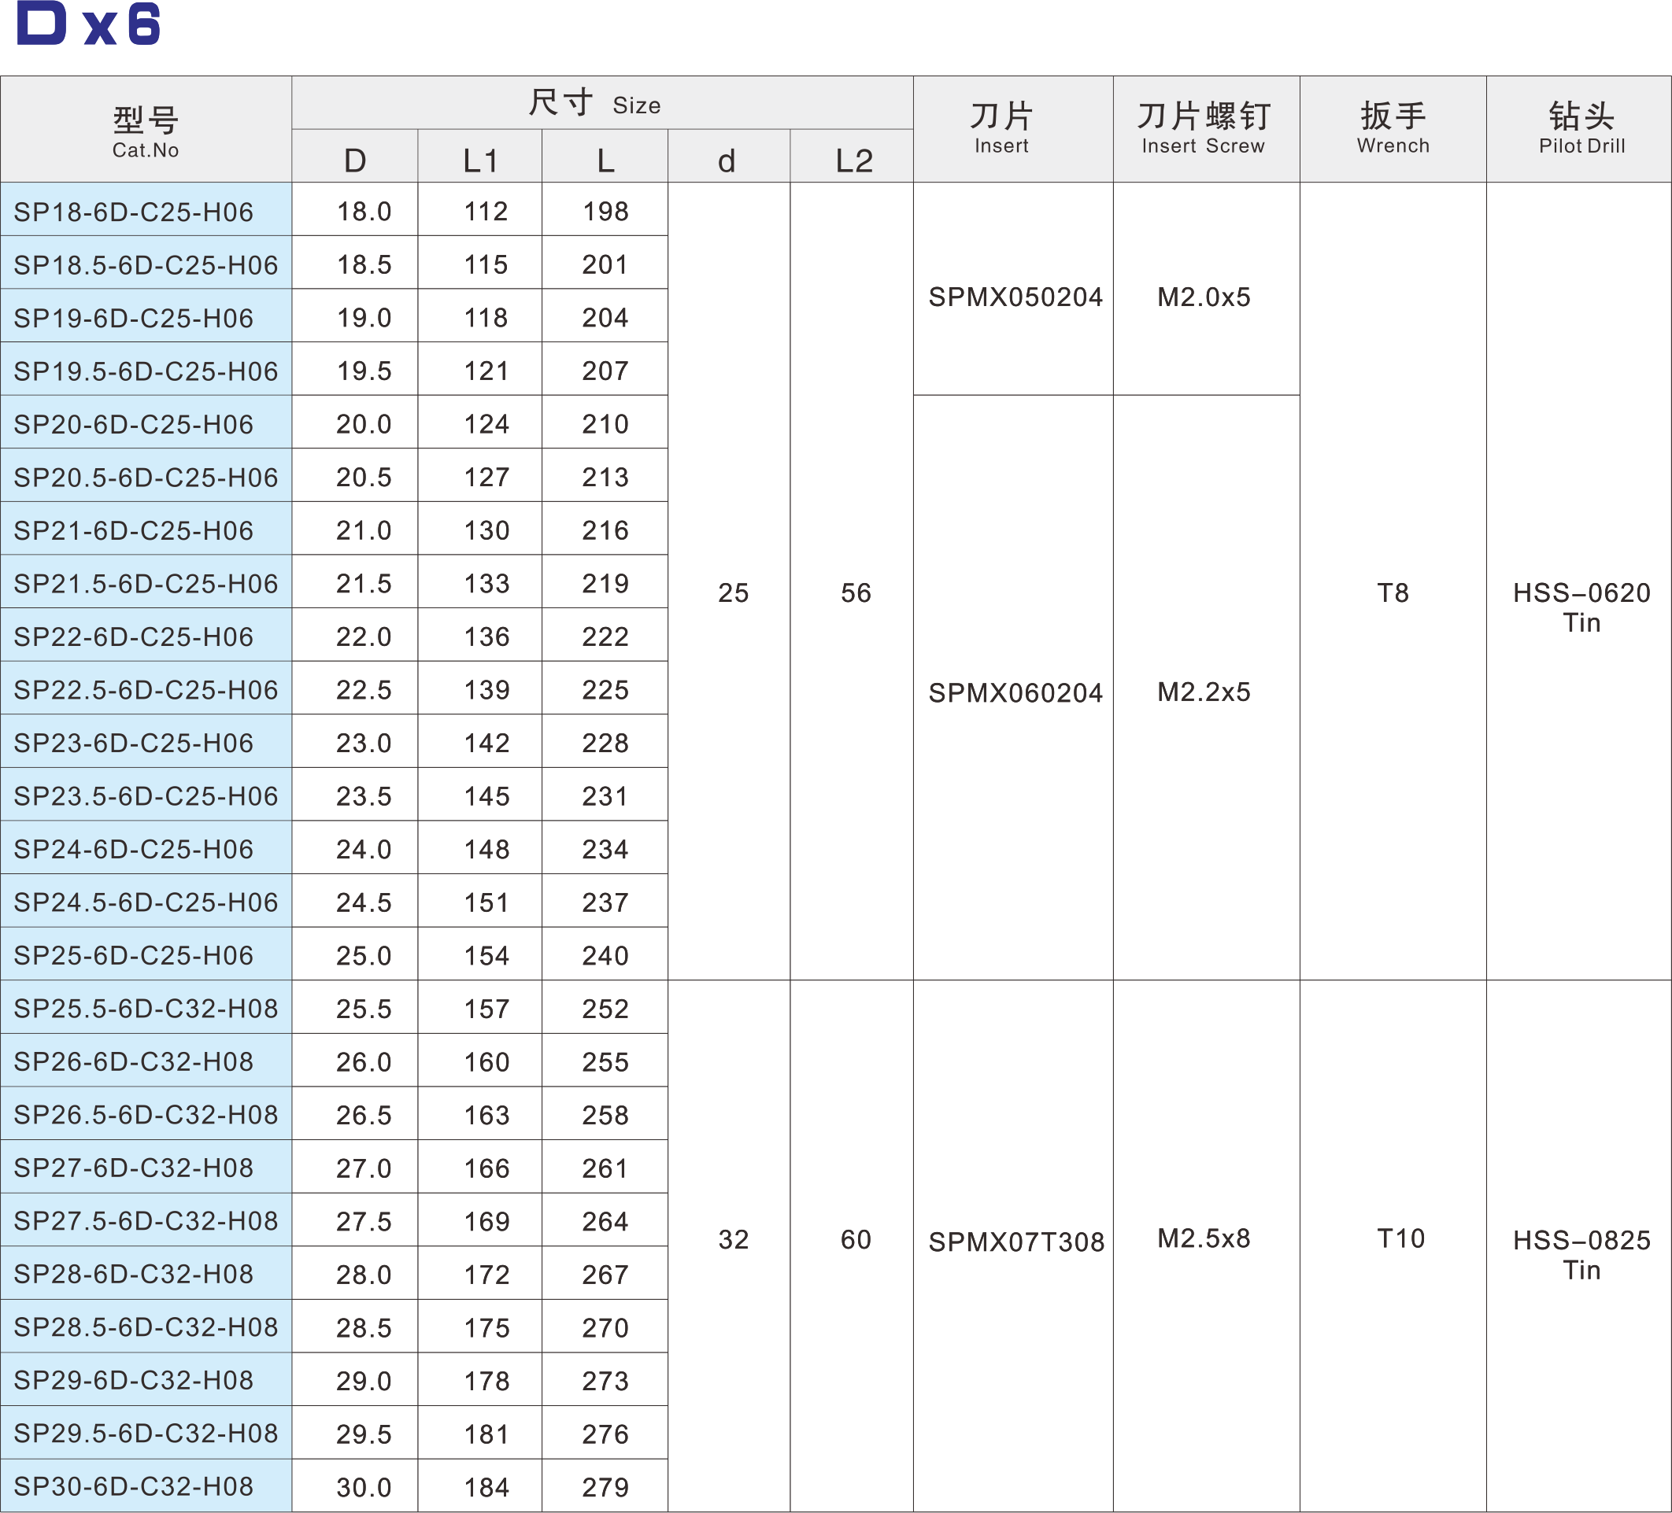The width and height of the screenshot is (1672, 1513).
Task: Click the M2.0x5 insert screw cell
Action: (x=1206, y=290)
